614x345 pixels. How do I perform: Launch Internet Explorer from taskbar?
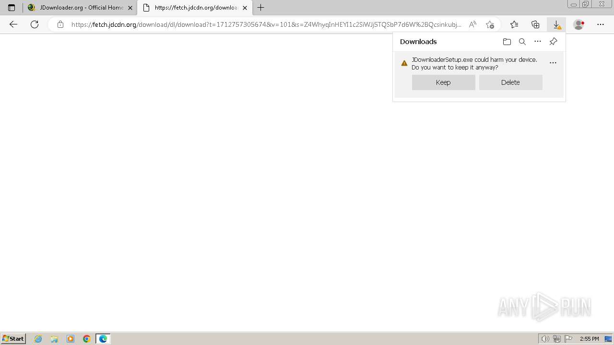(x=38, y=339)
